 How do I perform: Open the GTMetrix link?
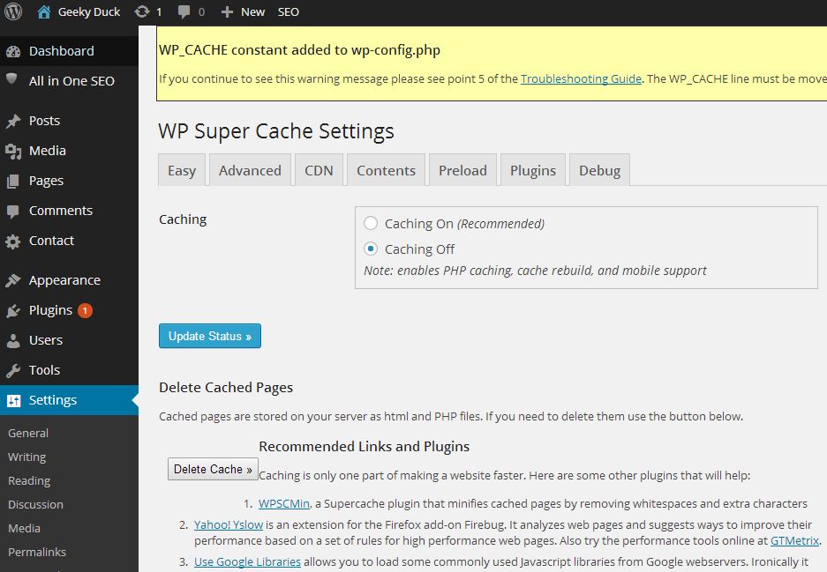click(x=795, y=540)
